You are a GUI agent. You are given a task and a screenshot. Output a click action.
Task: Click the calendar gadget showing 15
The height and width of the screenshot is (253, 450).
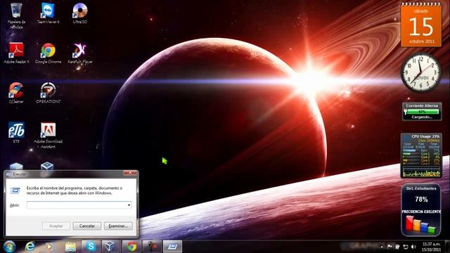click(421, 25)
